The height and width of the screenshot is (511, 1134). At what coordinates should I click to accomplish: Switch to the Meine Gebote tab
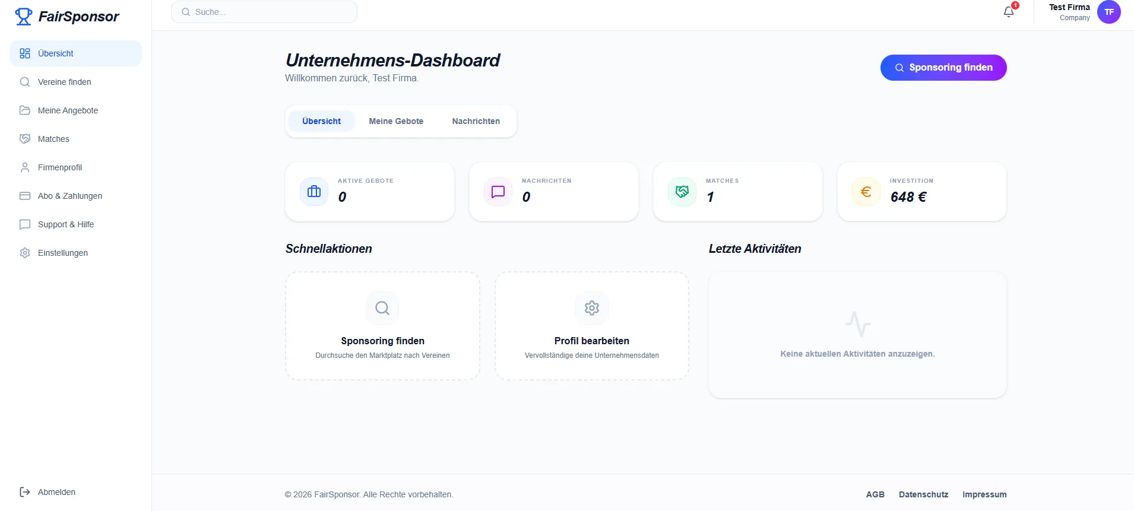pos(396,121)
